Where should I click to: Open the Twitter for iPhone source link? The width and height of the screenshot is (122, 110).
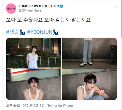tap(60, 106)
